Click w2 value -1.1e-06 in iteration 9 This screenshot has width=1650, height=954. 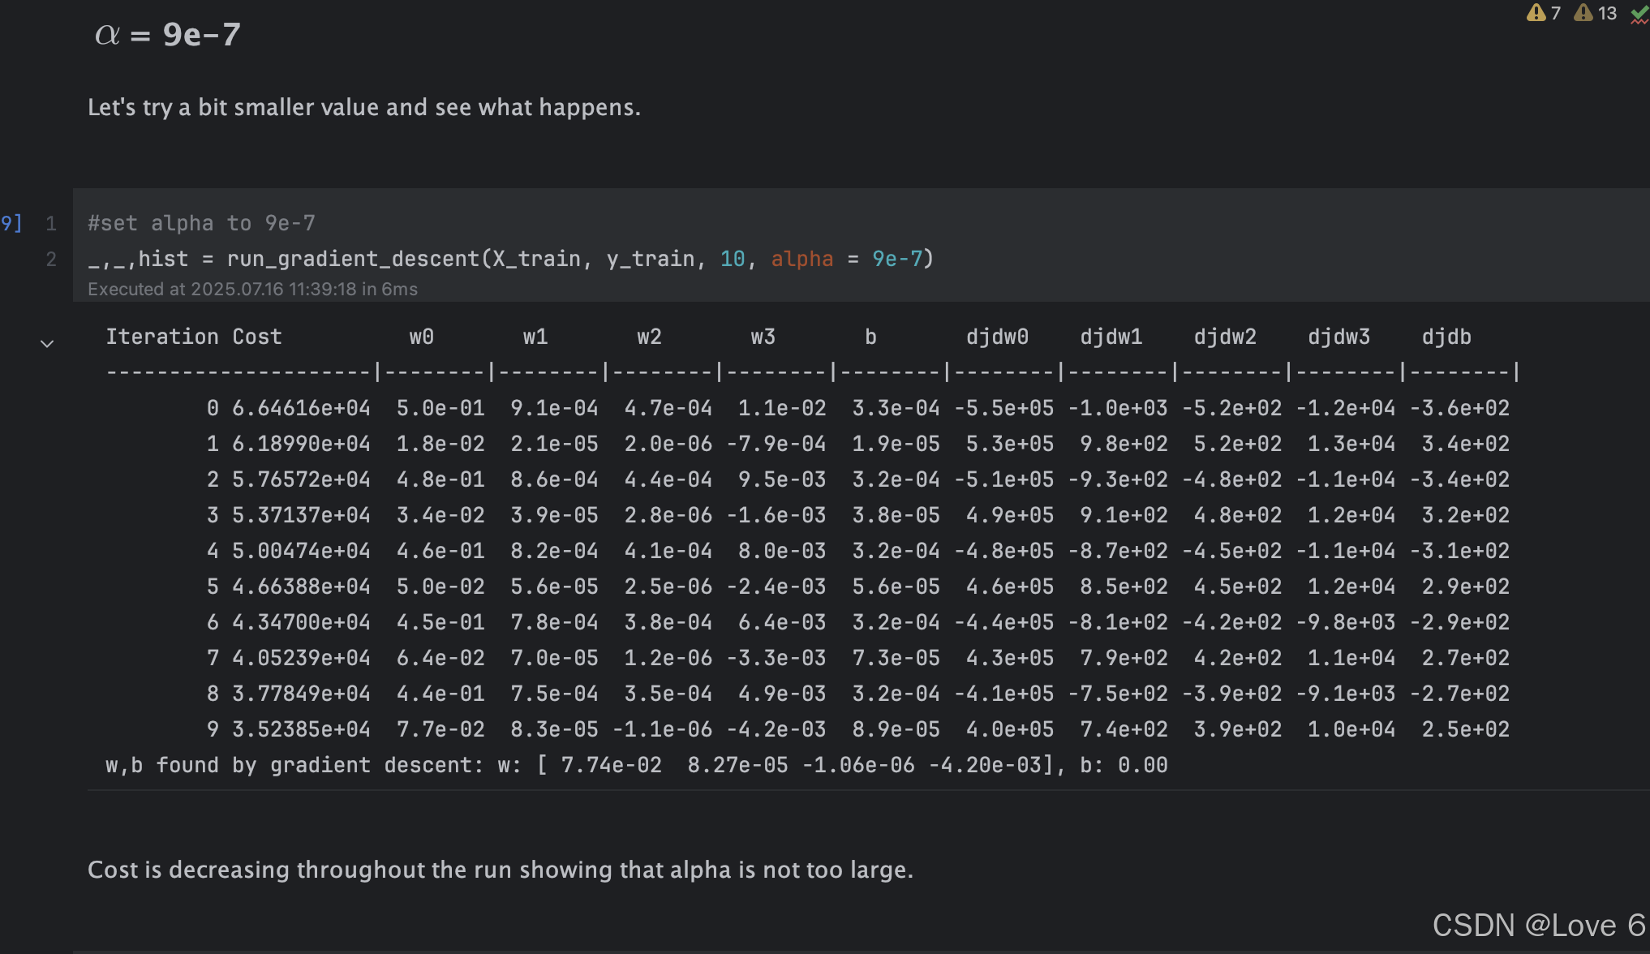click(662, 729)
